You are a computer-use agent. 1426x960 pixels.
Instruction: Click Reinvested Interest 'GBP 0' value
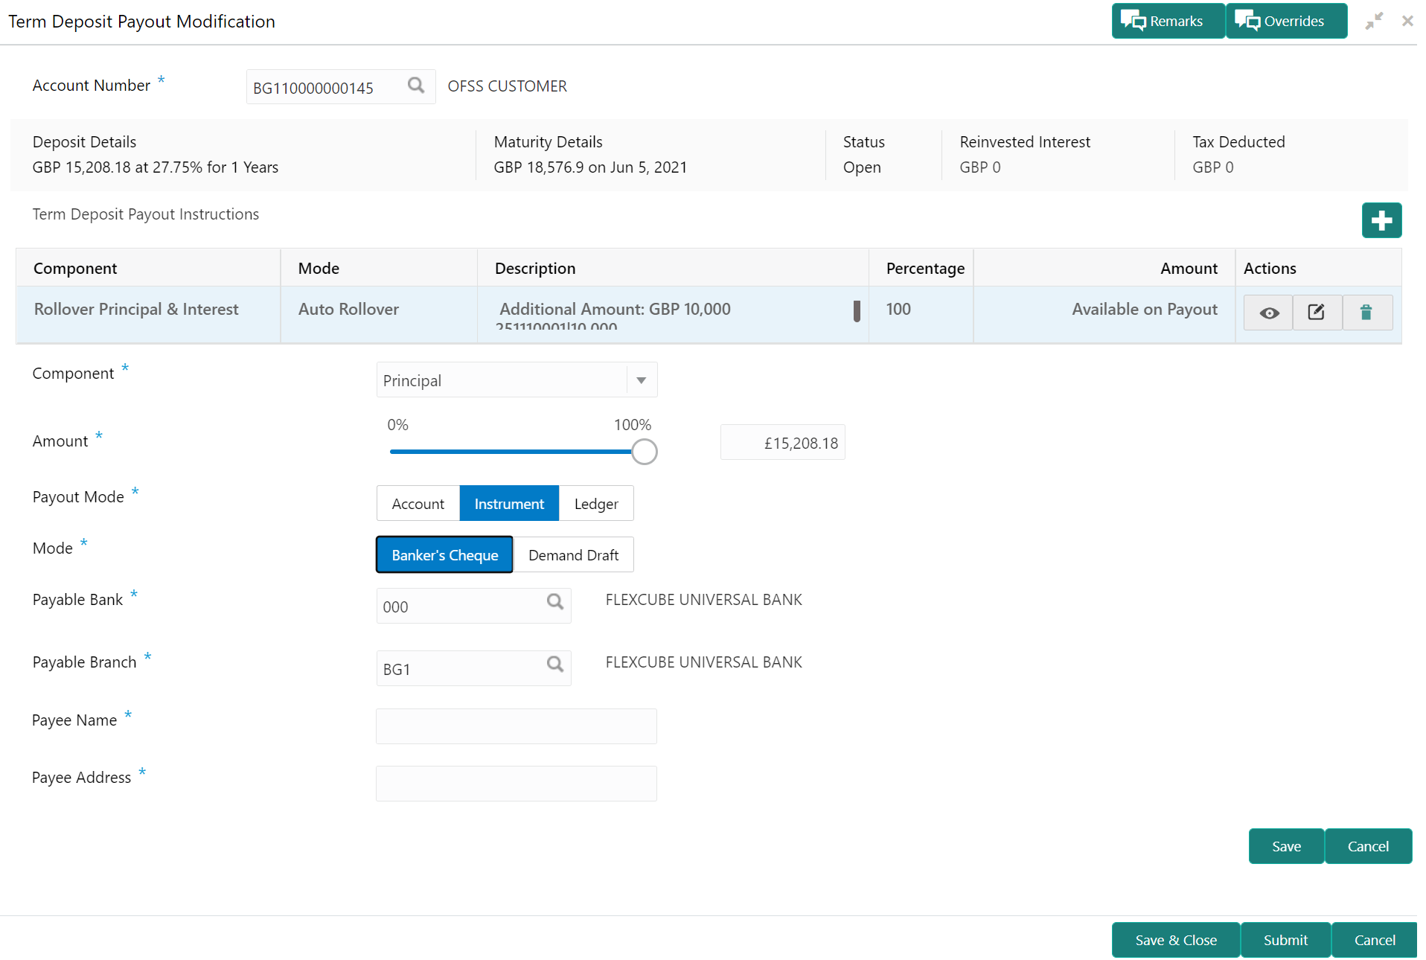click(x=980, y=167)
